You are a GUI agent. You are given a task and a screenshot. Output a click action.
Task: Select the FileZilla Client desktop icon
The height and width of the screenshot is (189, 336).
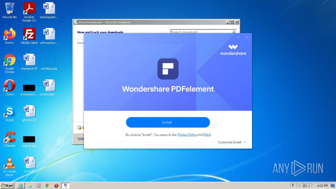(x=29, y=36)
